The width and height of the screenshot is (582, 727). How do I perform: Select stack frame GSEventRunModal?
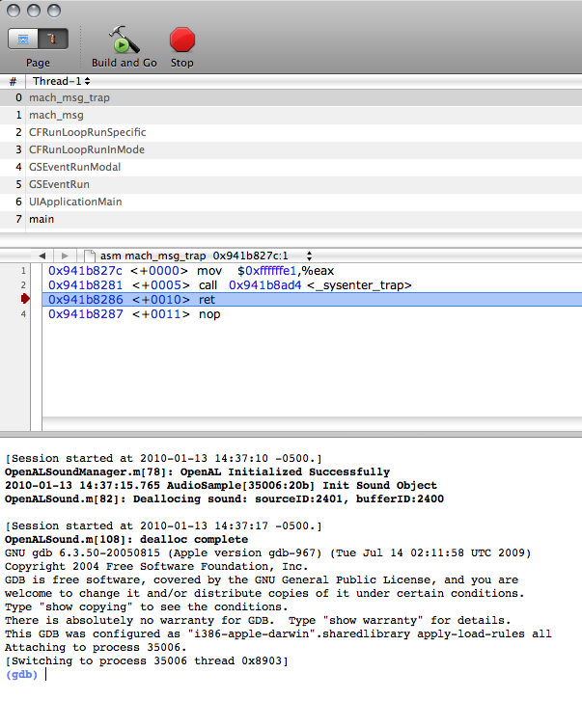(x=291, y=168)
